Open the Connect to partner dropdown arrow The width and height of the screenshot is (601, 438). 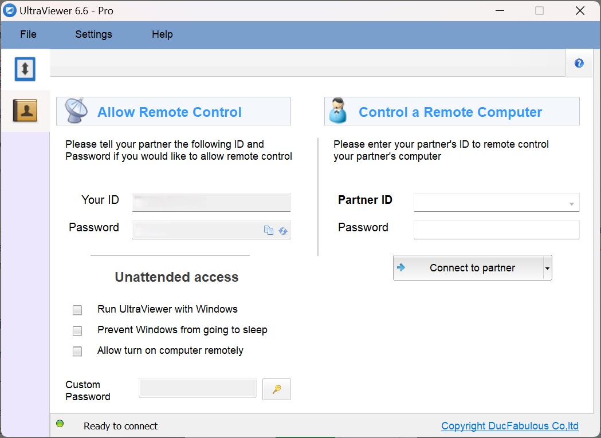(x=547, y=267)
